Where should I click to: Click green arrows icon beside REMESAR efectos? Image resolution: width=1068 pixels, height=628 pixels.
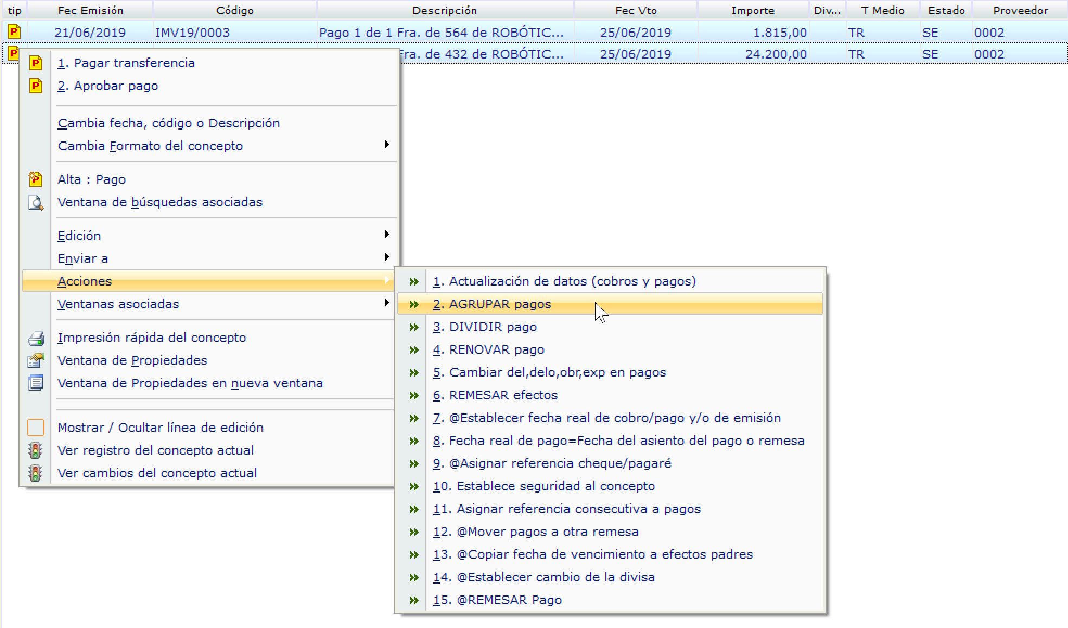tap(414, 396)
